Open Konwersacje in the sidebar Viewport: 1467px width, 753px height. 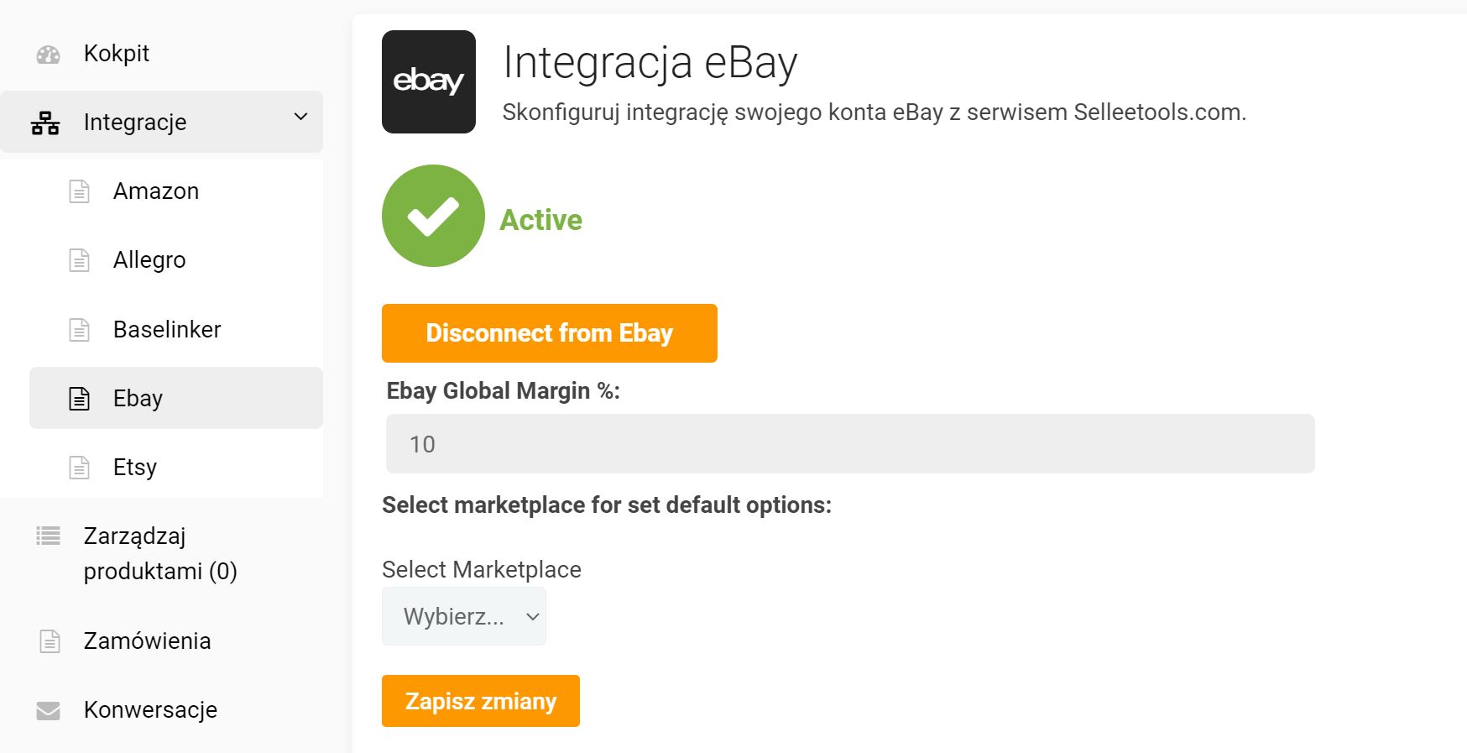pyautogui.click(x=150, y=710)
